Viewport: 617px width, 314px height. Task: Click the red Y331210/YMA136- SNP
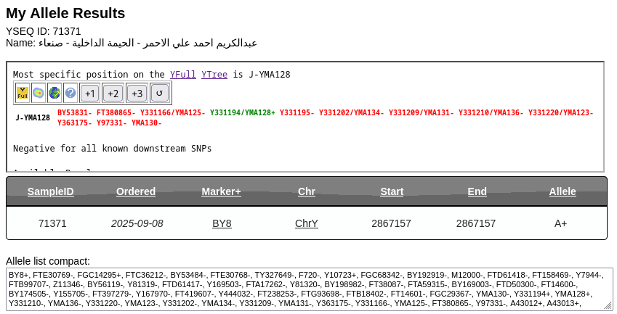491,112
